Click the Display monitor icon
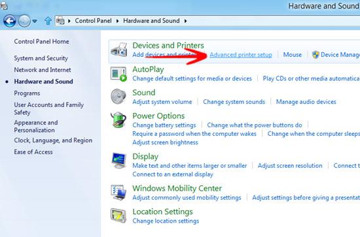 (118, 161)
